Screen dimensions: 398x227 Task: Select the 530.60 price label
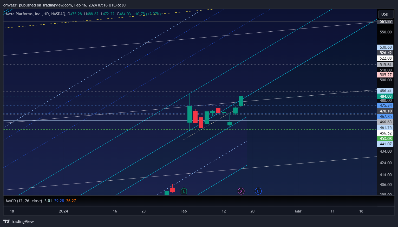pyautogui.click(x=385, y=47)
